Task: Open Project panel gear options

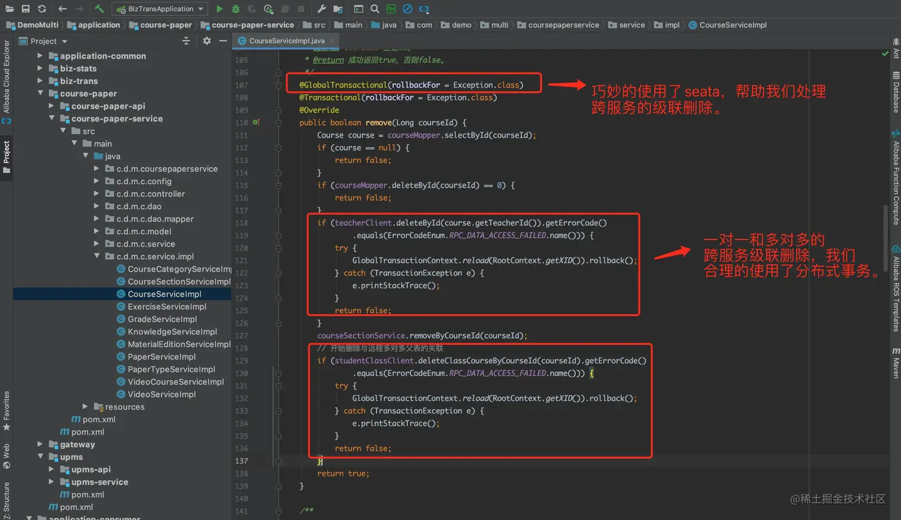Action: pos(207,41)
